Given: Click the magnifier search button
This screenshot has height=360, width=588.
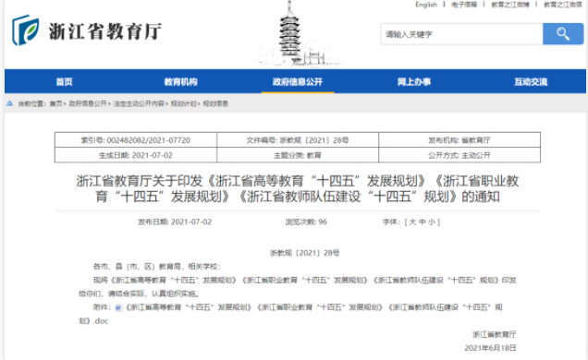Looking at the screenshot, I should [x=563, y=34].
